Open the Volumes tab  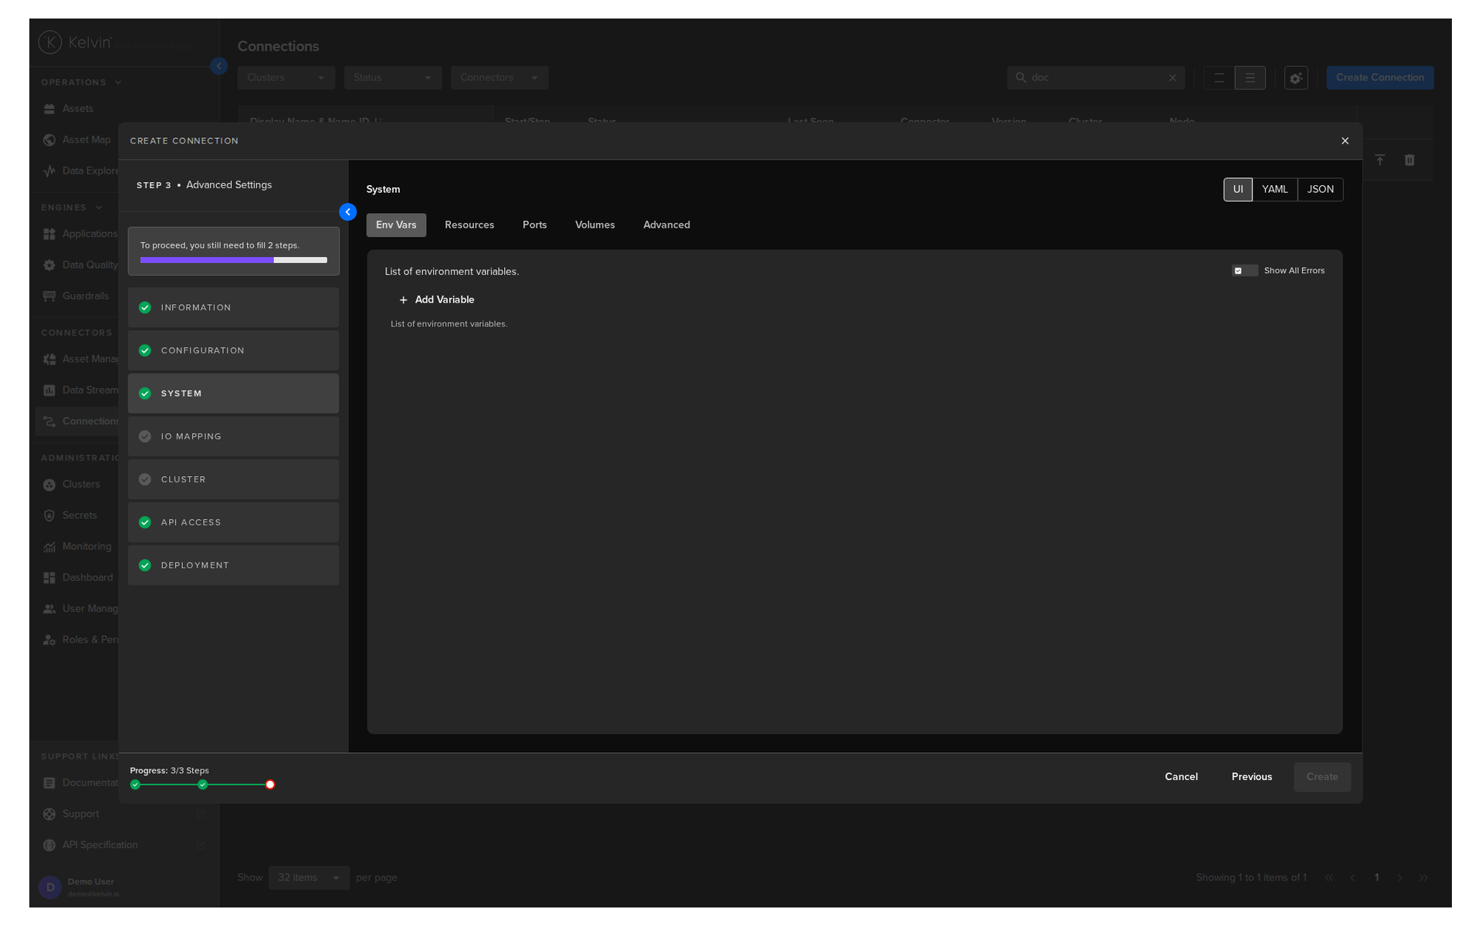[594, 225]
